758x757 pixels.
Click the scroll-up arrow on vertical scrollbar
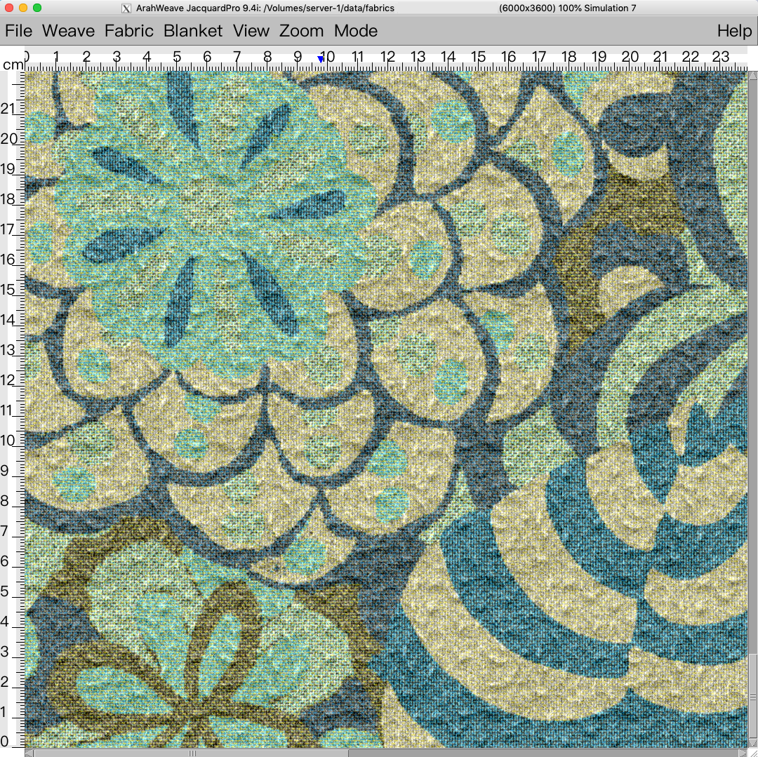click(754, 75)
